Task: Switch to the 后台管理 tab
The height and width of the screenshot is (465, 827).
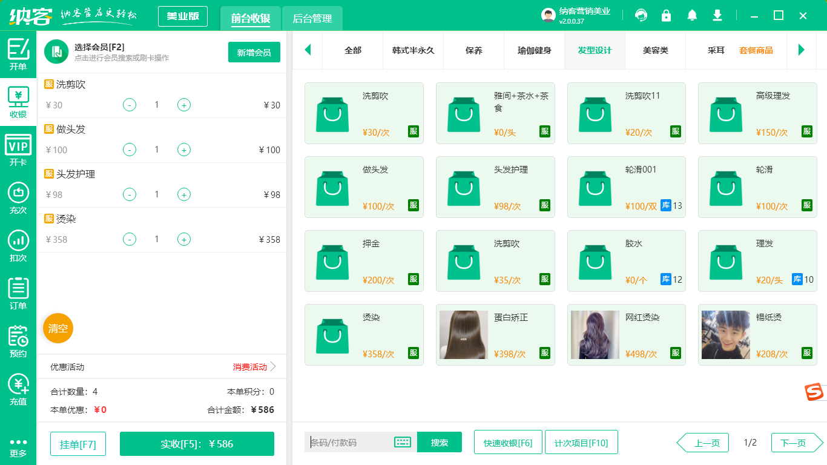Action: click(313, 18)
